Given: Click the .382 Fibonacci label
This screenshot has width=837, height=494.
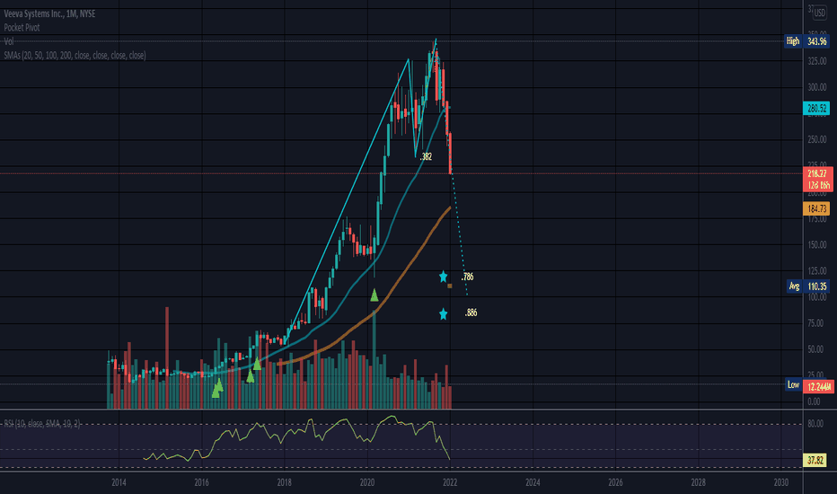Looking at the screenshot, I should 426,156.
